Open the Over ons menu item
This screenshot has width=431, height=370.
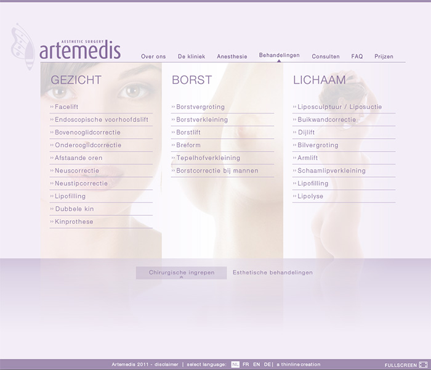[x=153, y=57]
